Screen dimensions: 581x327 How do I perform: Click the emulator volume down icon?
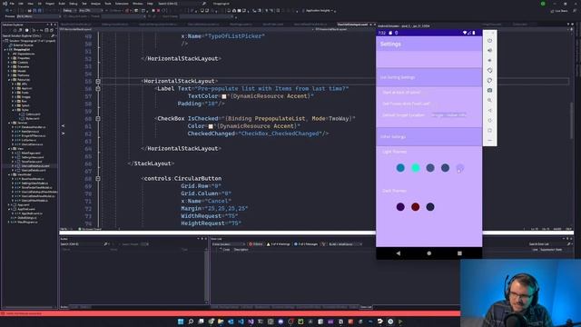[489, 60]
